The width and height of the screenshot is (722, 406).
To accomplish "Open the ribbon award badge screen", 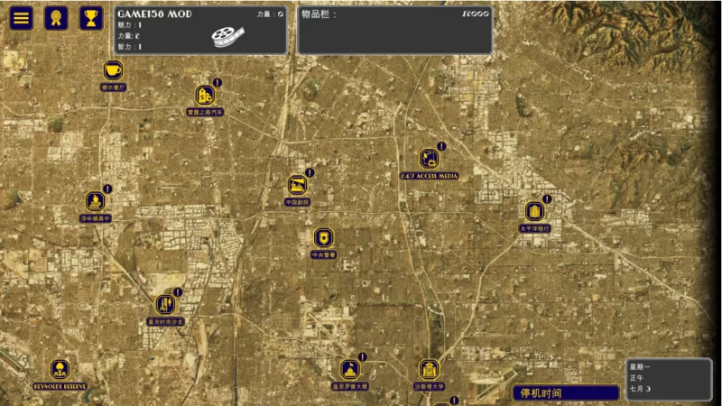I will pyautogui.click(x=56, y=18).
